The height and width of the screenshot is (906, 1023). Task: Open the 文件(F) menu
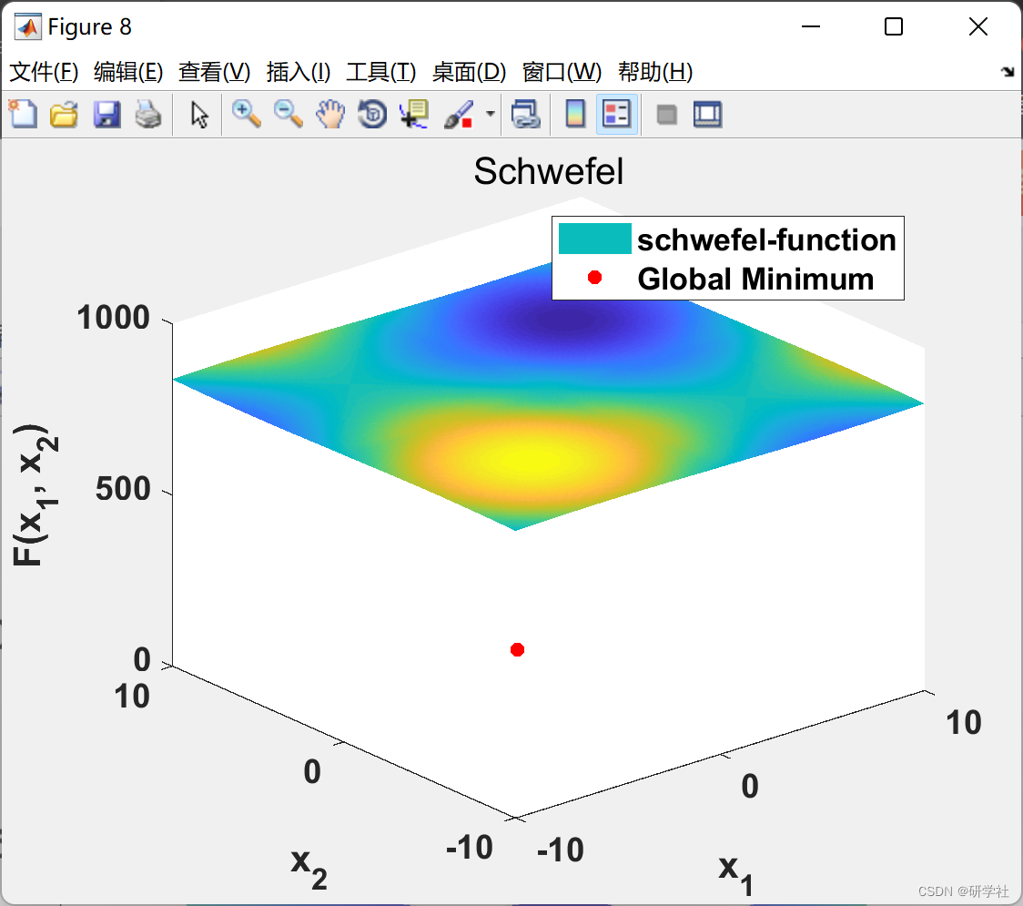pos(44,72)
